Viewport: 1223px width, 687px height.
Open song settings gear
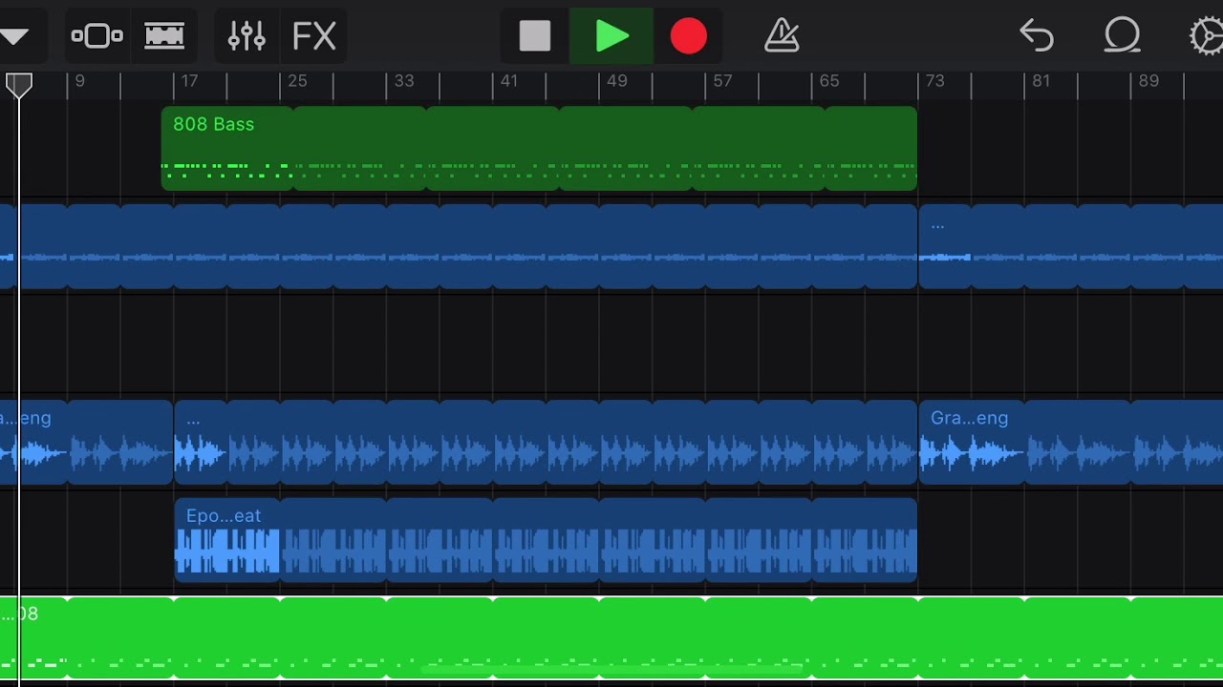[1206, 36]
